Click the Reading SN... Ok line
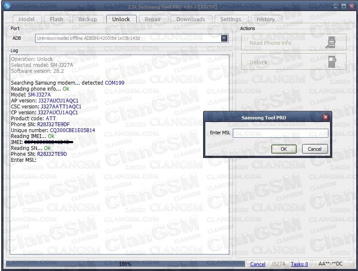 coord(31,148)
